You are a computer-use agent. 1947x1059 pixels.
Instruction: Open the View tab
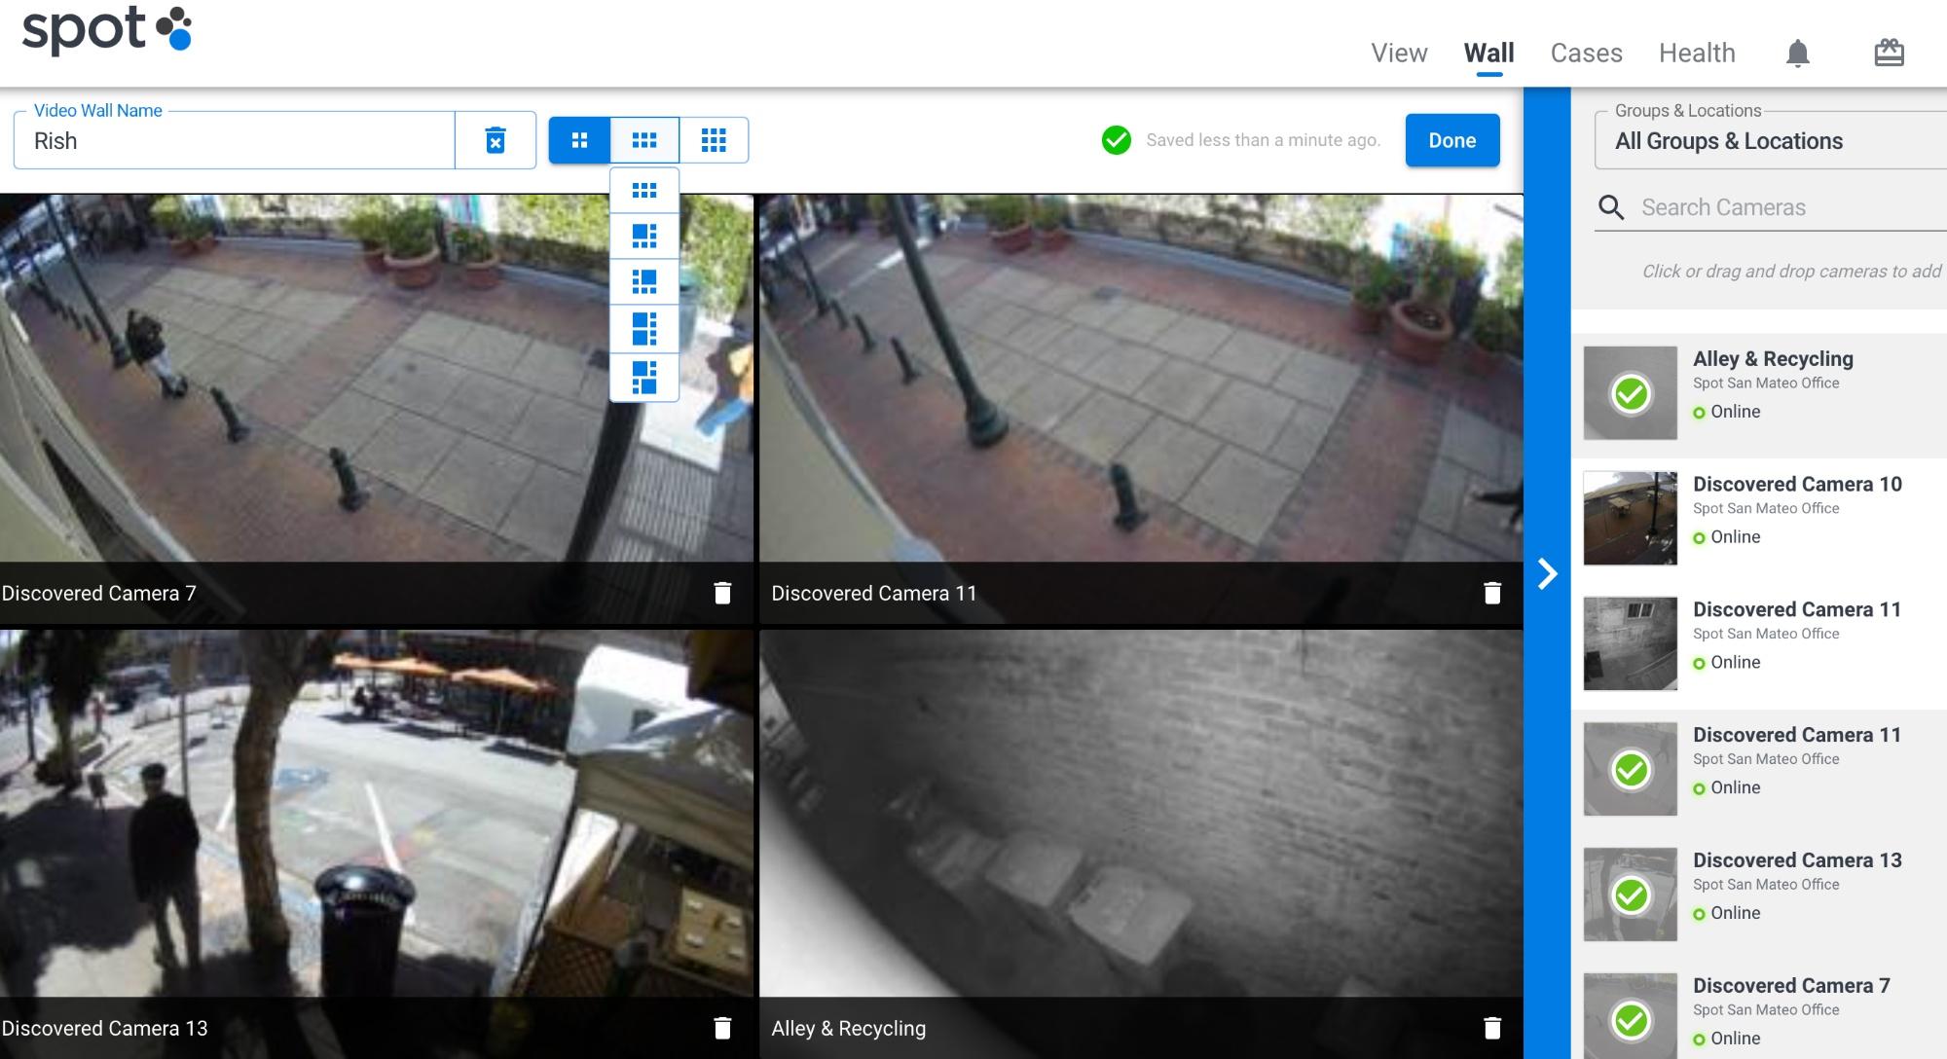tap(1399, 53)
